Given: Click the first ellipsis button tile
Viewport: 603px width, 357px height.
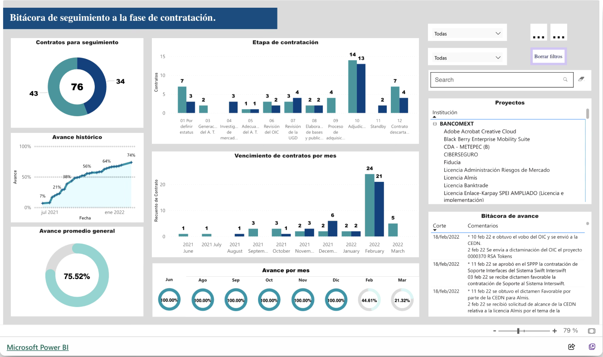Looking at the screenshot, I should [539, 33].
